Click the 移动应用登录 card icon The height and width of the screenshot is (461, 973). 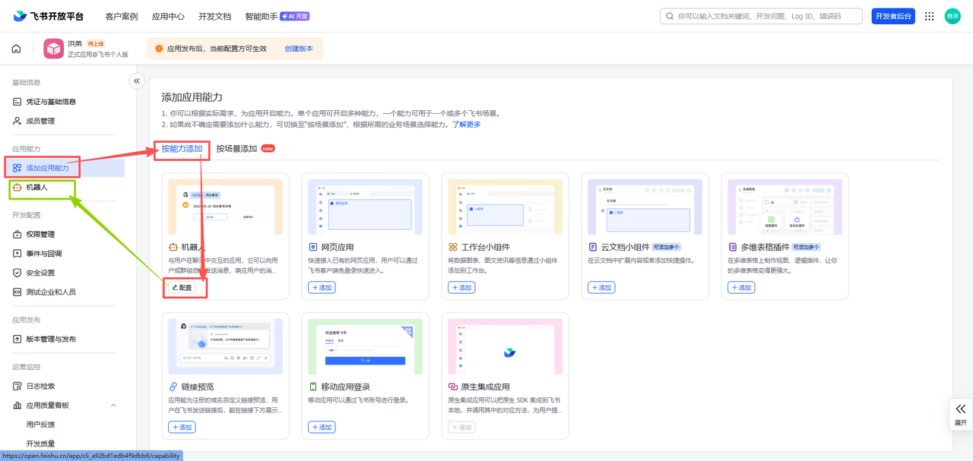[x=312, y=385]
